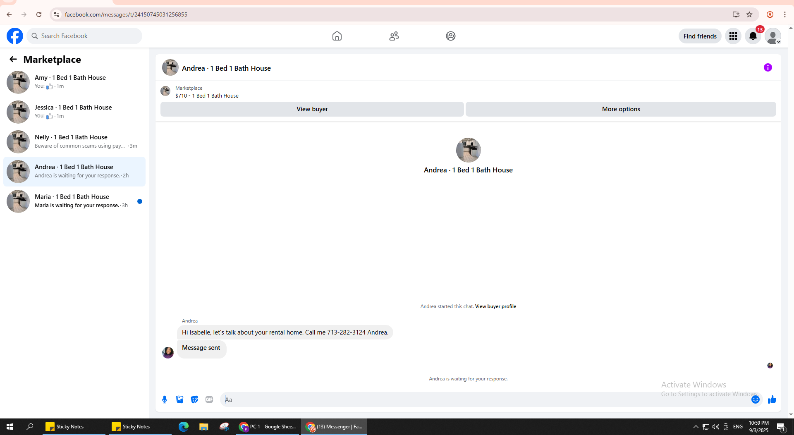This screenshot has width=794, height=435.
Task: Click the More options button
Action: (x=621, y=109)
